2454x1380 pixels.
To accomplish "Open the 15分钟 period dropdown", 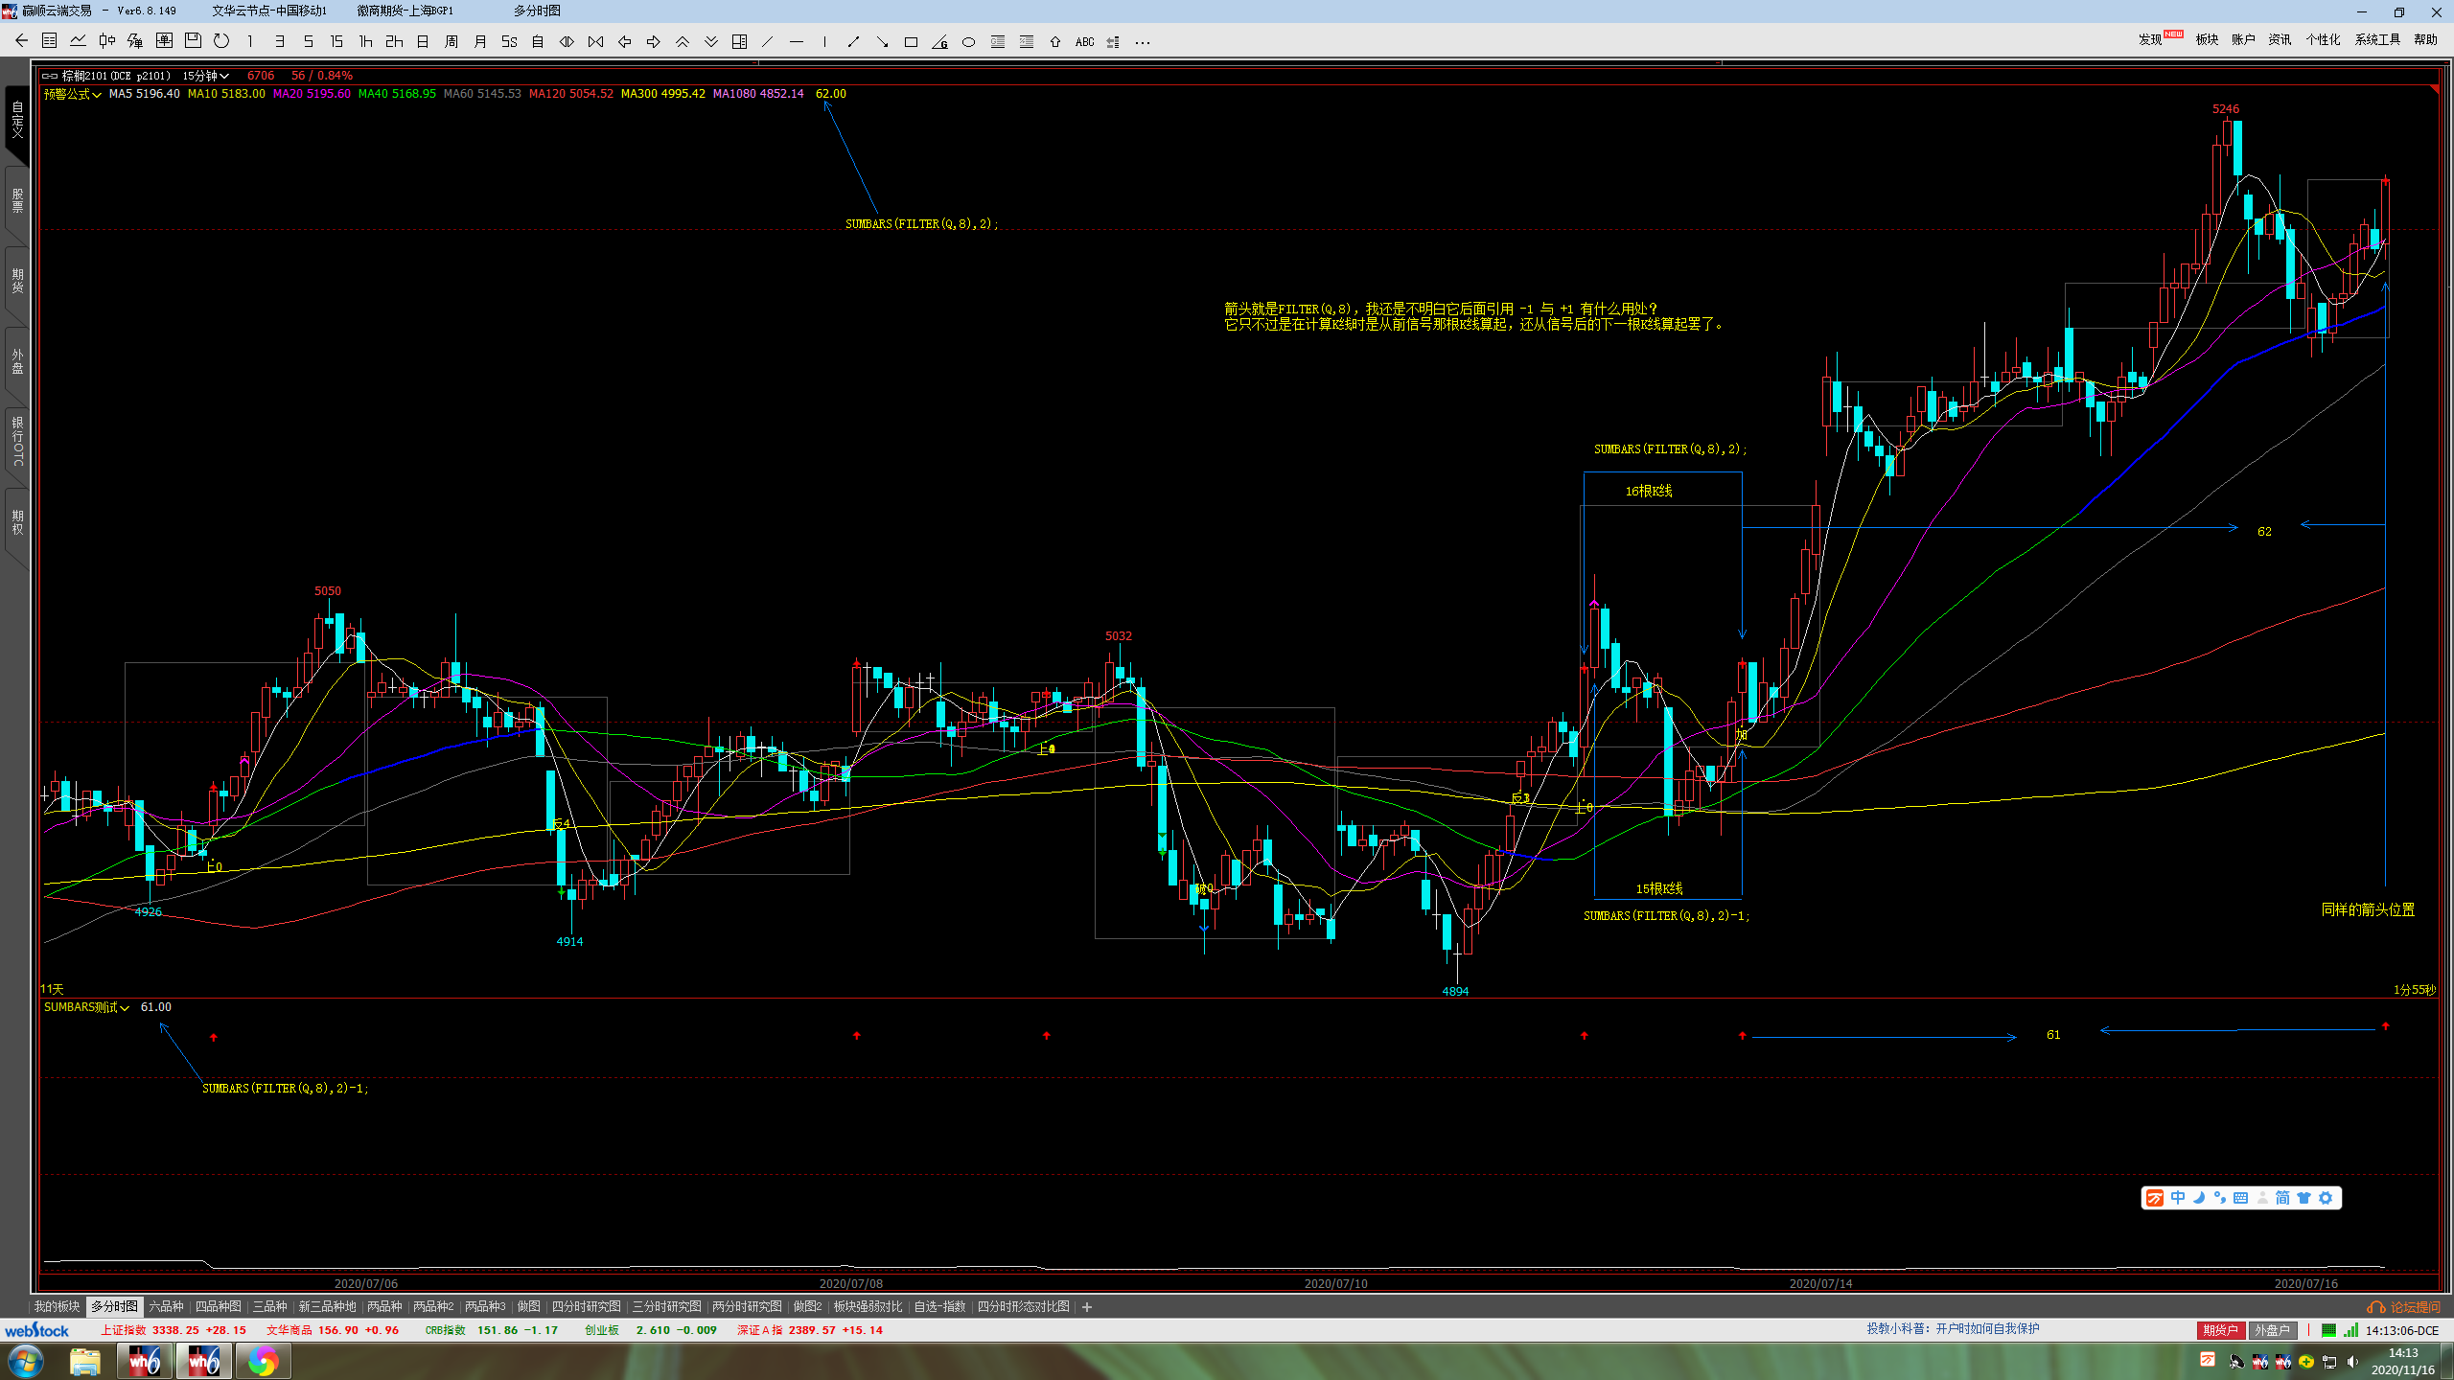I will (x=205, y=76).
